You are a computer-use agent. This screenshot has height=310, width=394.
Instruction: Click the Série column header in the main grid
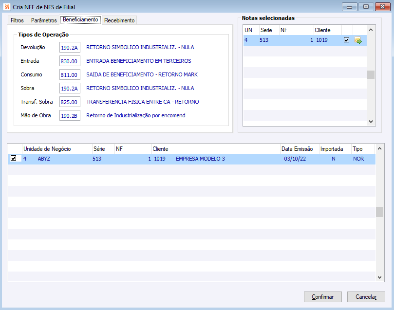(x=104, y=149)
